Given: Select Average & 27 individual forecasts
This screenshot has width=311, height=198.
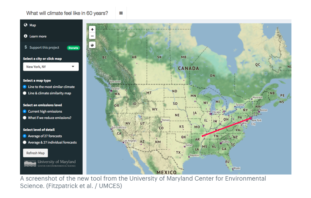Looking at the screenshot, I should coord(25,142).
